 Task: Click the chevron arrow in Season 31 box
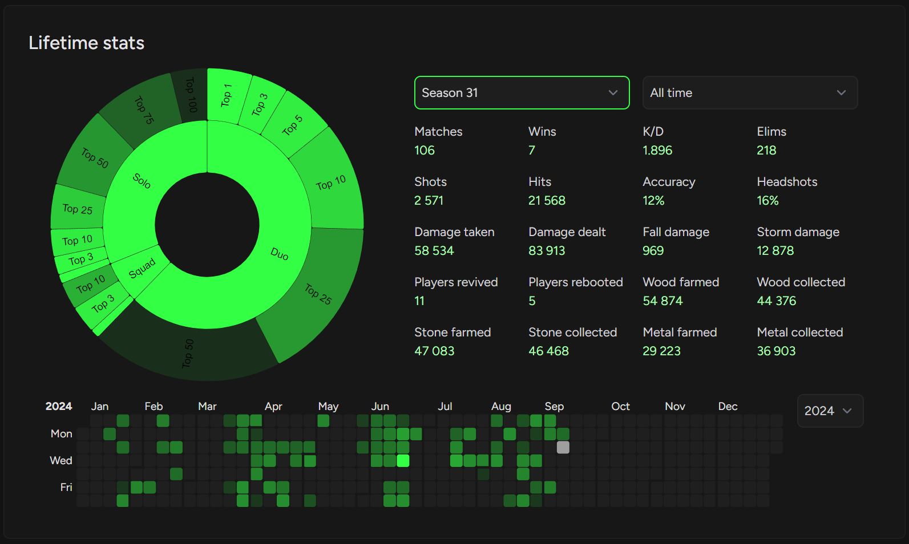(613, 93)
